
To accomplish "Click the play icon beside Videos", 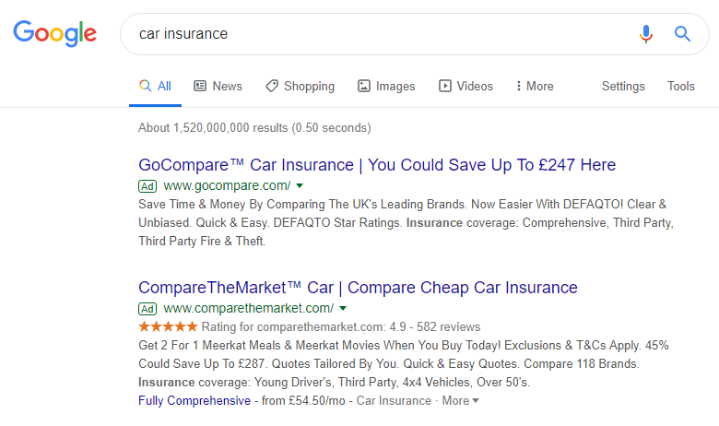I will point(445,86).
